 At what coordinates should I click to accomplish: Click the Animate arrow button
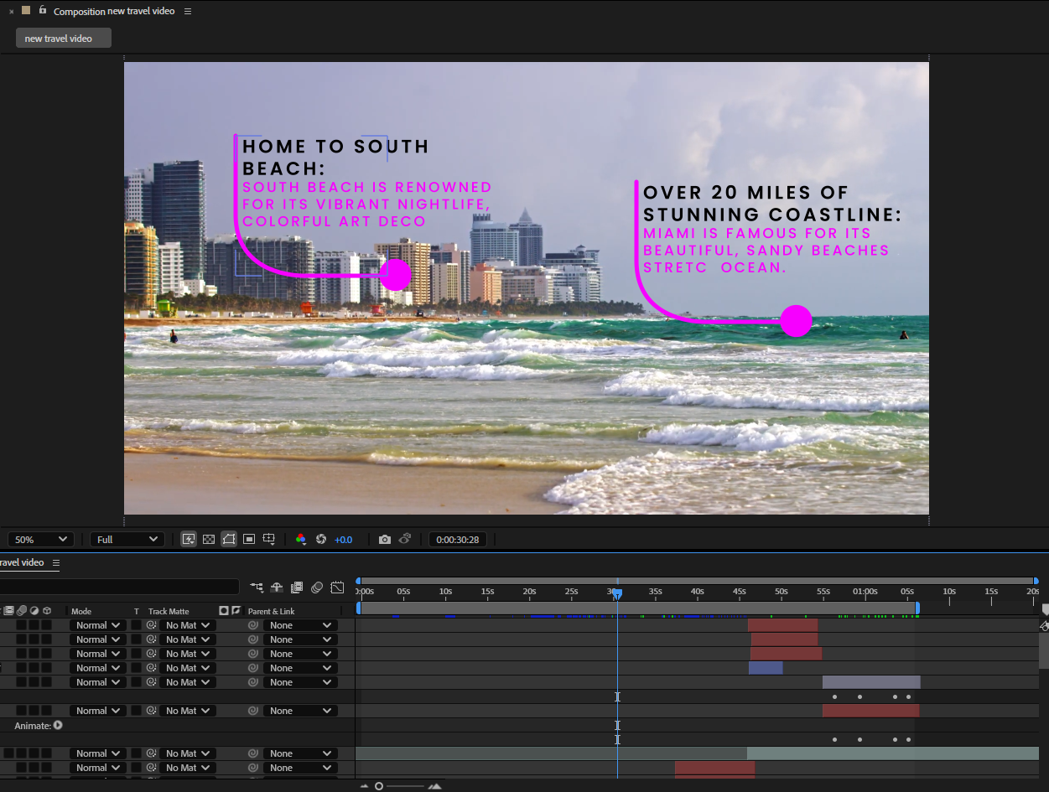(x=58, y=725)
